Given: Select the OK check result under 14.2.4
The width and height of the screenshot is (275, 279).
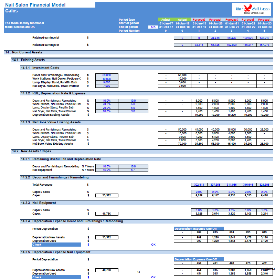Looking at the screenshot, I should pos(153,245).
